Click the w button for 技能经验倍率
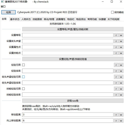Image resolution: width=124 pixels, height=125 pixels. tap(121, 95)
